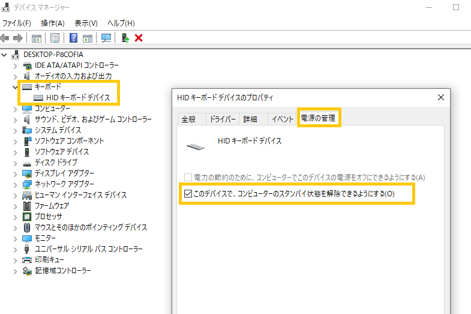471x314 pixels.
Task: Click the action pane toolbar icon
Action: tap(88, 38)
